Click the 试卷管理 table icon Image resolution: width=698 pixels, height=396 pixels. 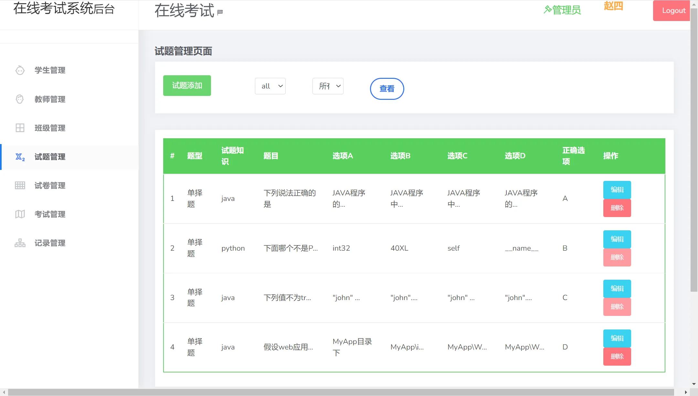click(20, 185)
